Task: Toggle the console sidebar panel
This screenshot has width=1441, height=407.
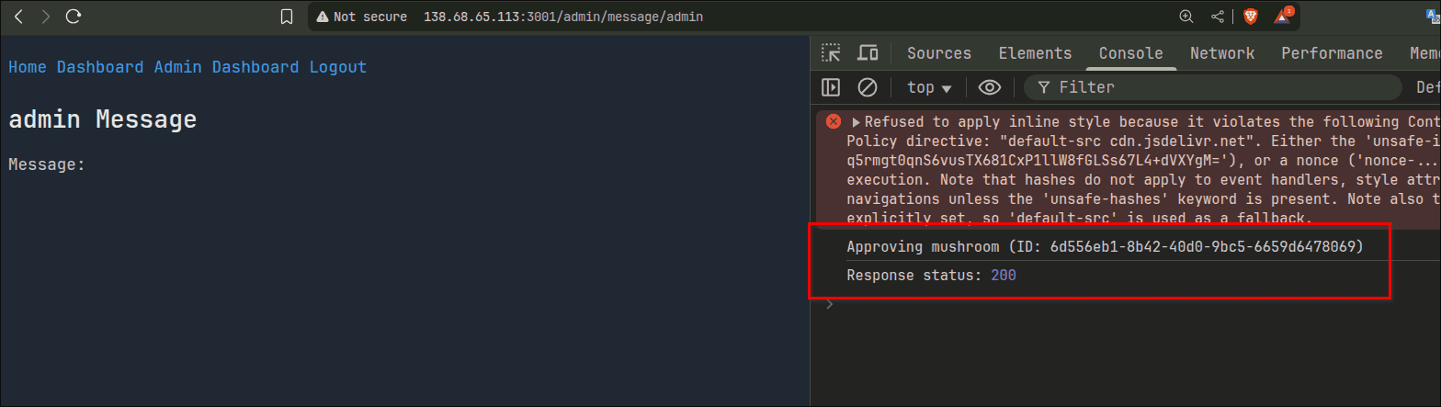Action: (831, 87)
